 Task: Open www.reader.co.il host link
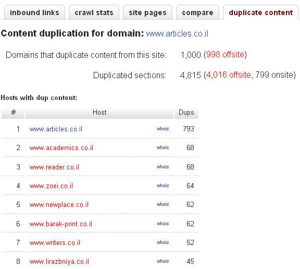(54, 167)
